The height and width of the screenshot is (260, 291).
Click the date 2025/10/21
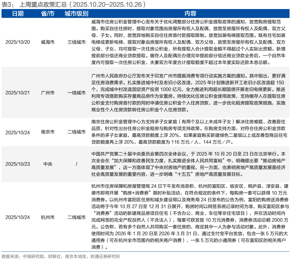coord(18,92)
